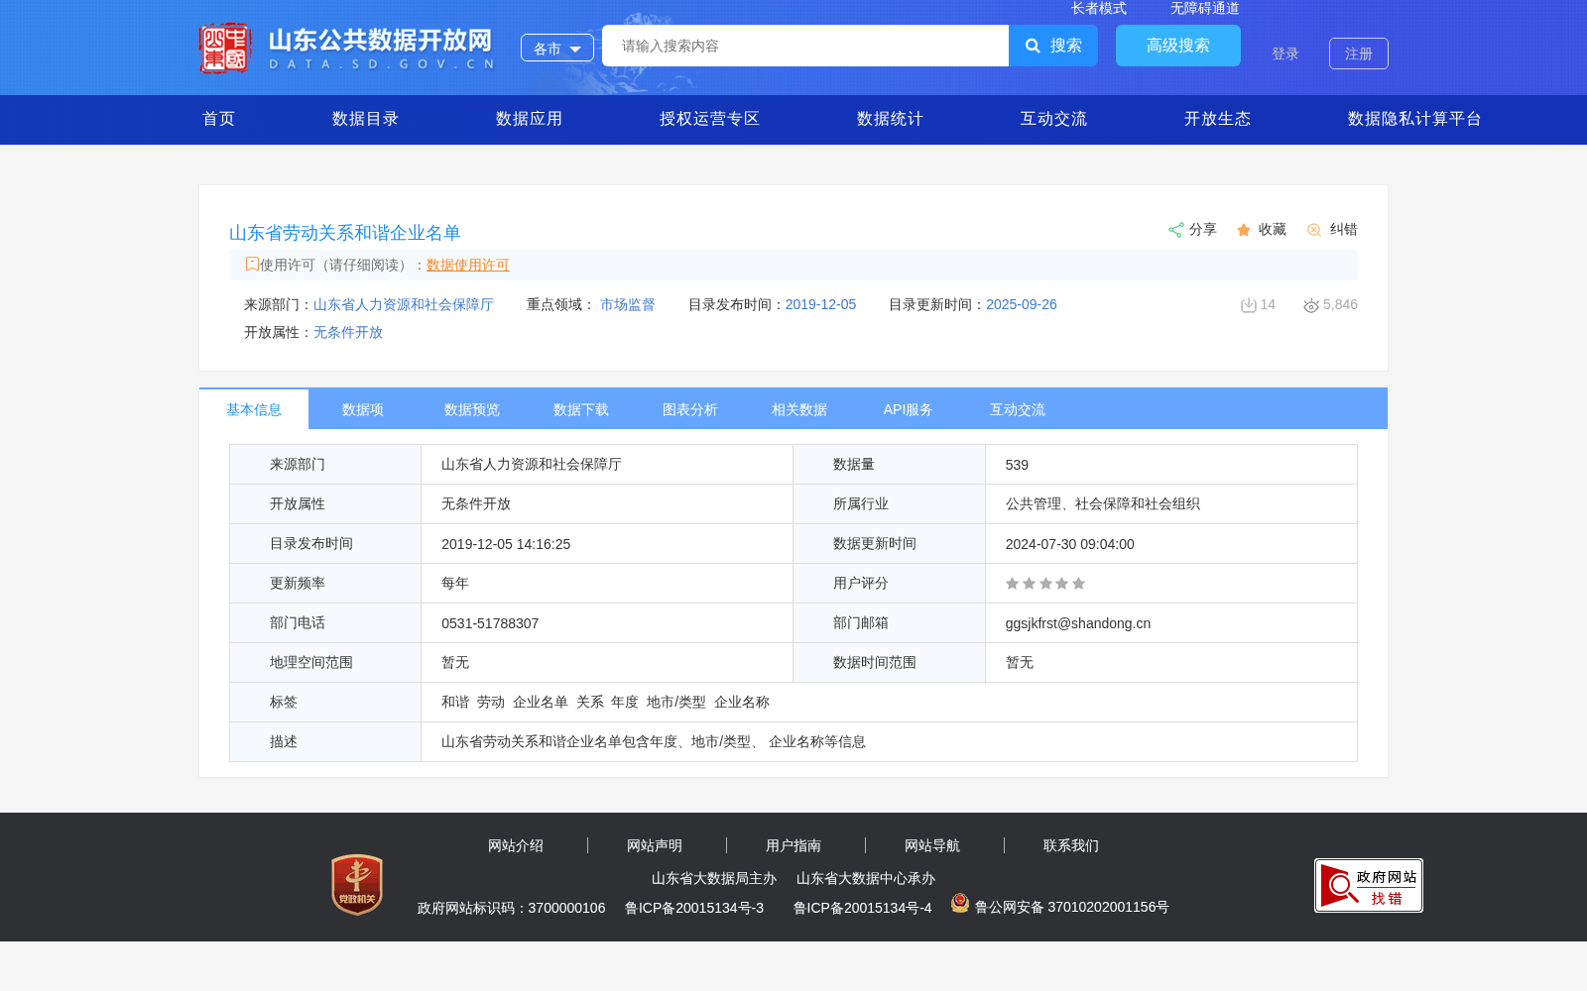Screen dimensions: 1587x991
Task: Click the 和谐 tag
Action: [455, 702]
